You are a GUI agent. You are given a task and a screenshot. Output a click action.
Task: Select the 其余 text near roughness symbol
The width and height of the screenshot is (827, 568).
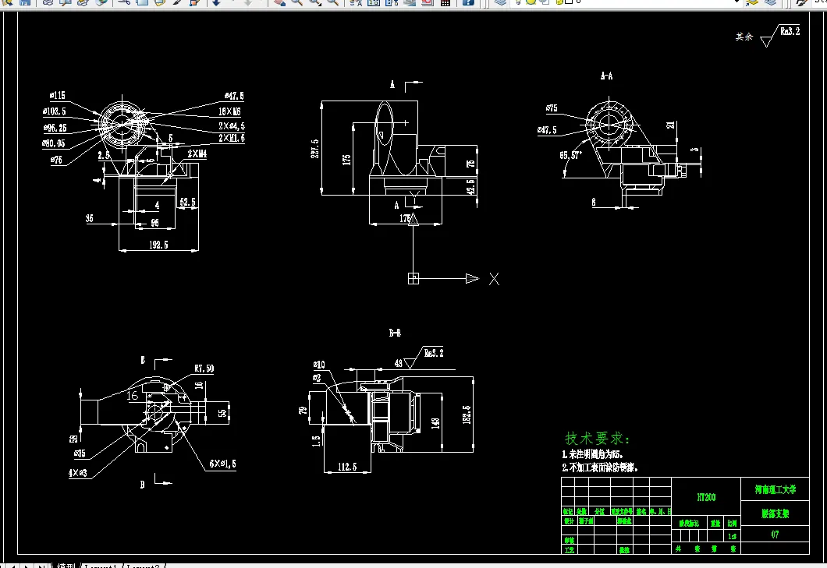744,37
